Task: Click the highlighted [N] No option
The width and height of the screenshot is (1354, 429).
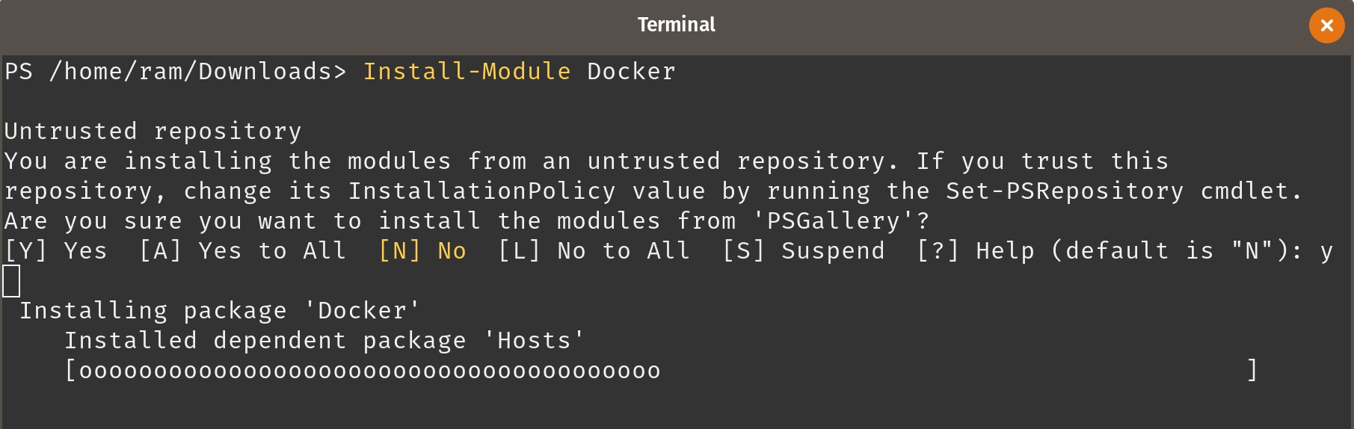Action: [x=422, y=251]
